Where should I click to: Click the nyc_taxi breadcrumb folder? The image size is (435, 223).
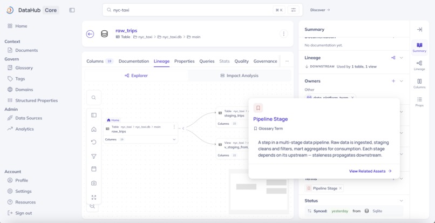coord(143,37)
